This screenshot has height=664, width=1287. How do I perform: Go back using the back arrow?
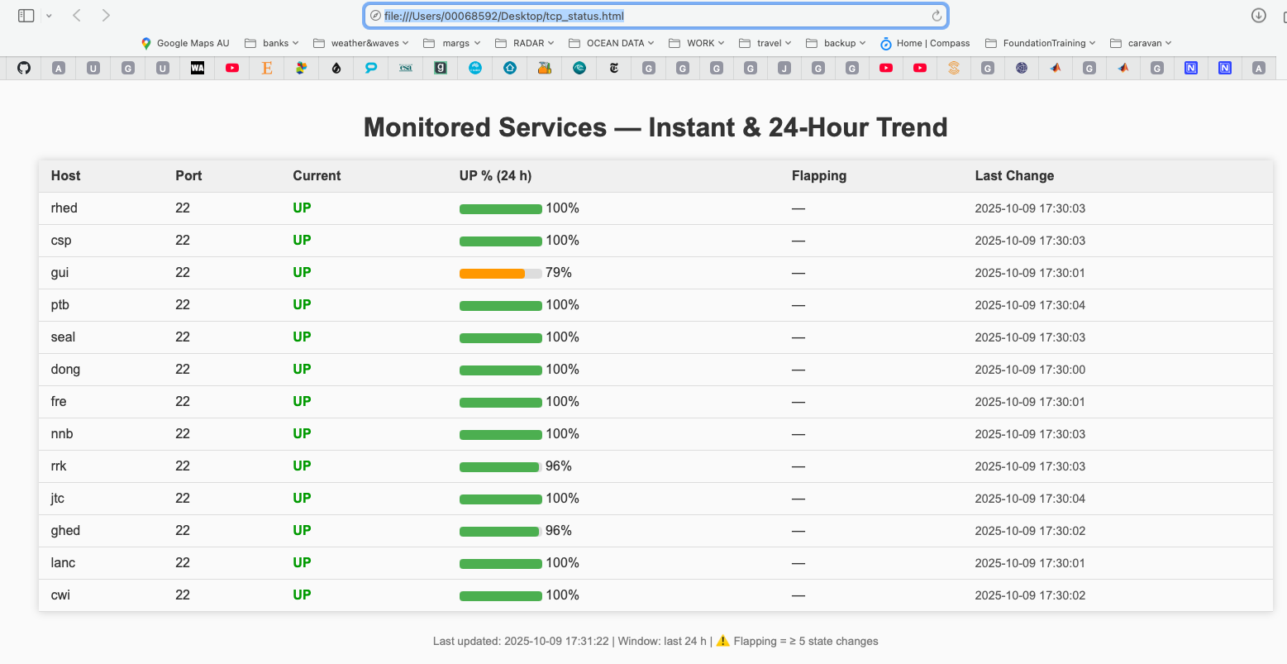(x=77, y=16)
